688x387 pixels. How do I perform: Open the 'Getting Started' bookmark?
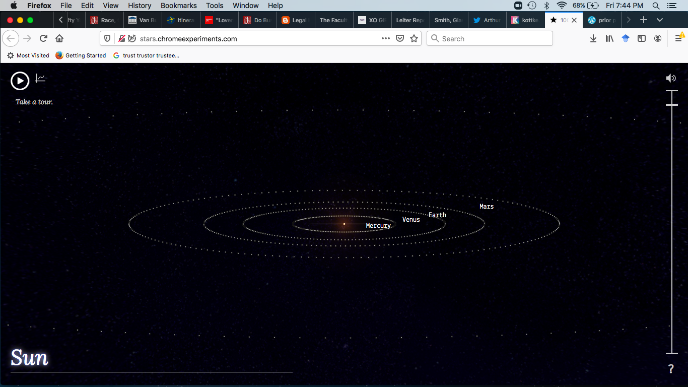[x=81, y=55]
